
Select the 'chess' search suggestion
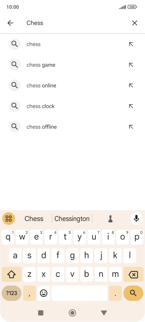point(72,44)
